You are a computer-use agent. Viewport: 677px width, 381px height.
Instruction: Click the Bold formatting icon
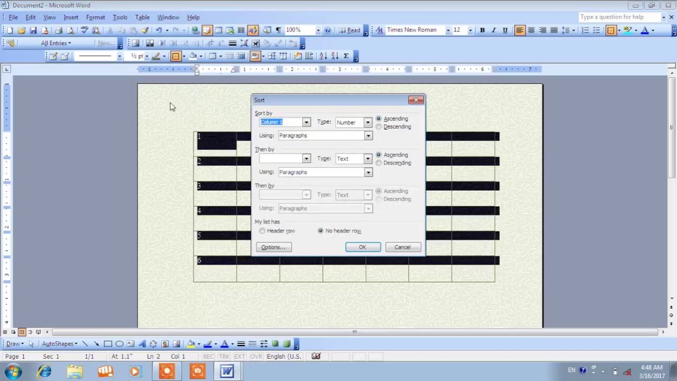(x=482, y=30)
